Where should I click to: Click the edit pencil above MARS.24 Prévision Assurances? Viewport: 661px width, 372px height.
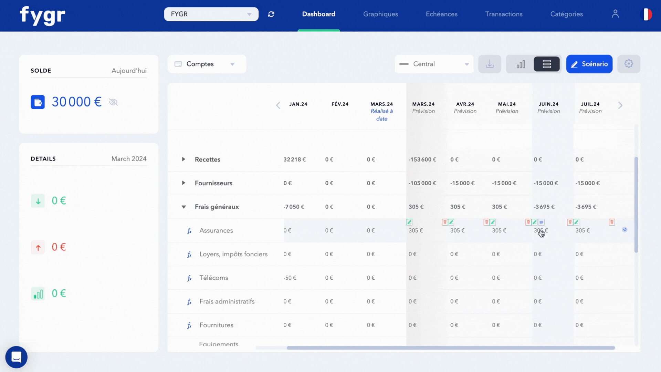click(x=409, y=222)
